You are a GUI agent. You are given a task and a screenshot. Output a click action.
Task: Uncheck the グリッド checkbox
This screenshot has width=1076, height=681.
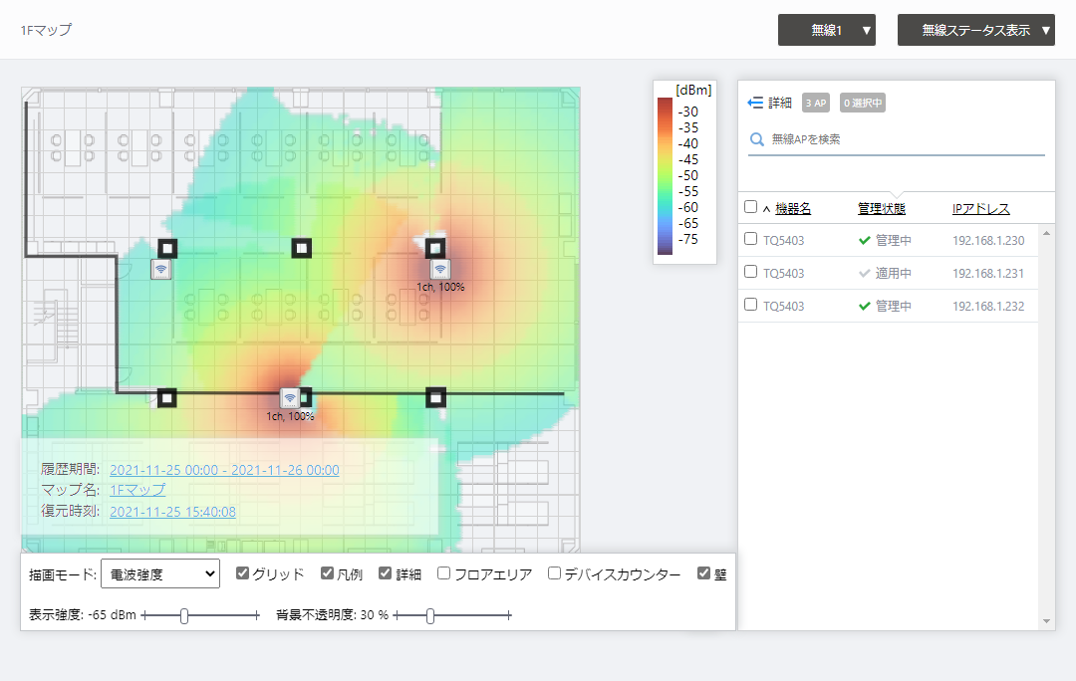click(242, 573)
